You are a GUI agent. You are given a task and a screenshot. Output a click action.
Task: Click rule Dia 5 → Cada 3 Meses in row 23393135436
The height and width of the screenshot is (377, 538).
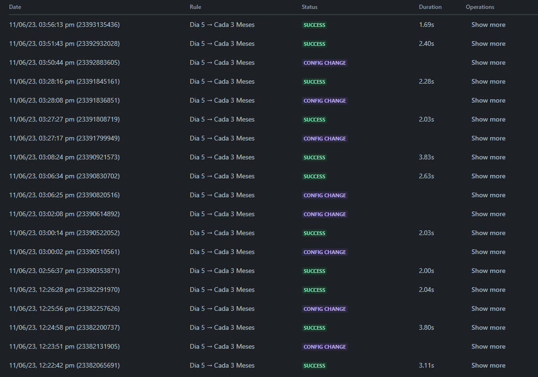tap(222, 25)
